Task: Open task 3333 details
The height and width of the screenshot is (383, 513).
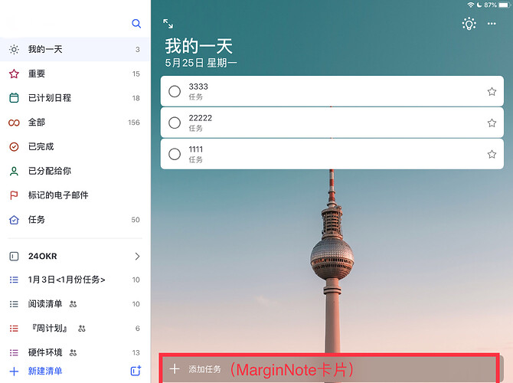Action: [332, 91]
